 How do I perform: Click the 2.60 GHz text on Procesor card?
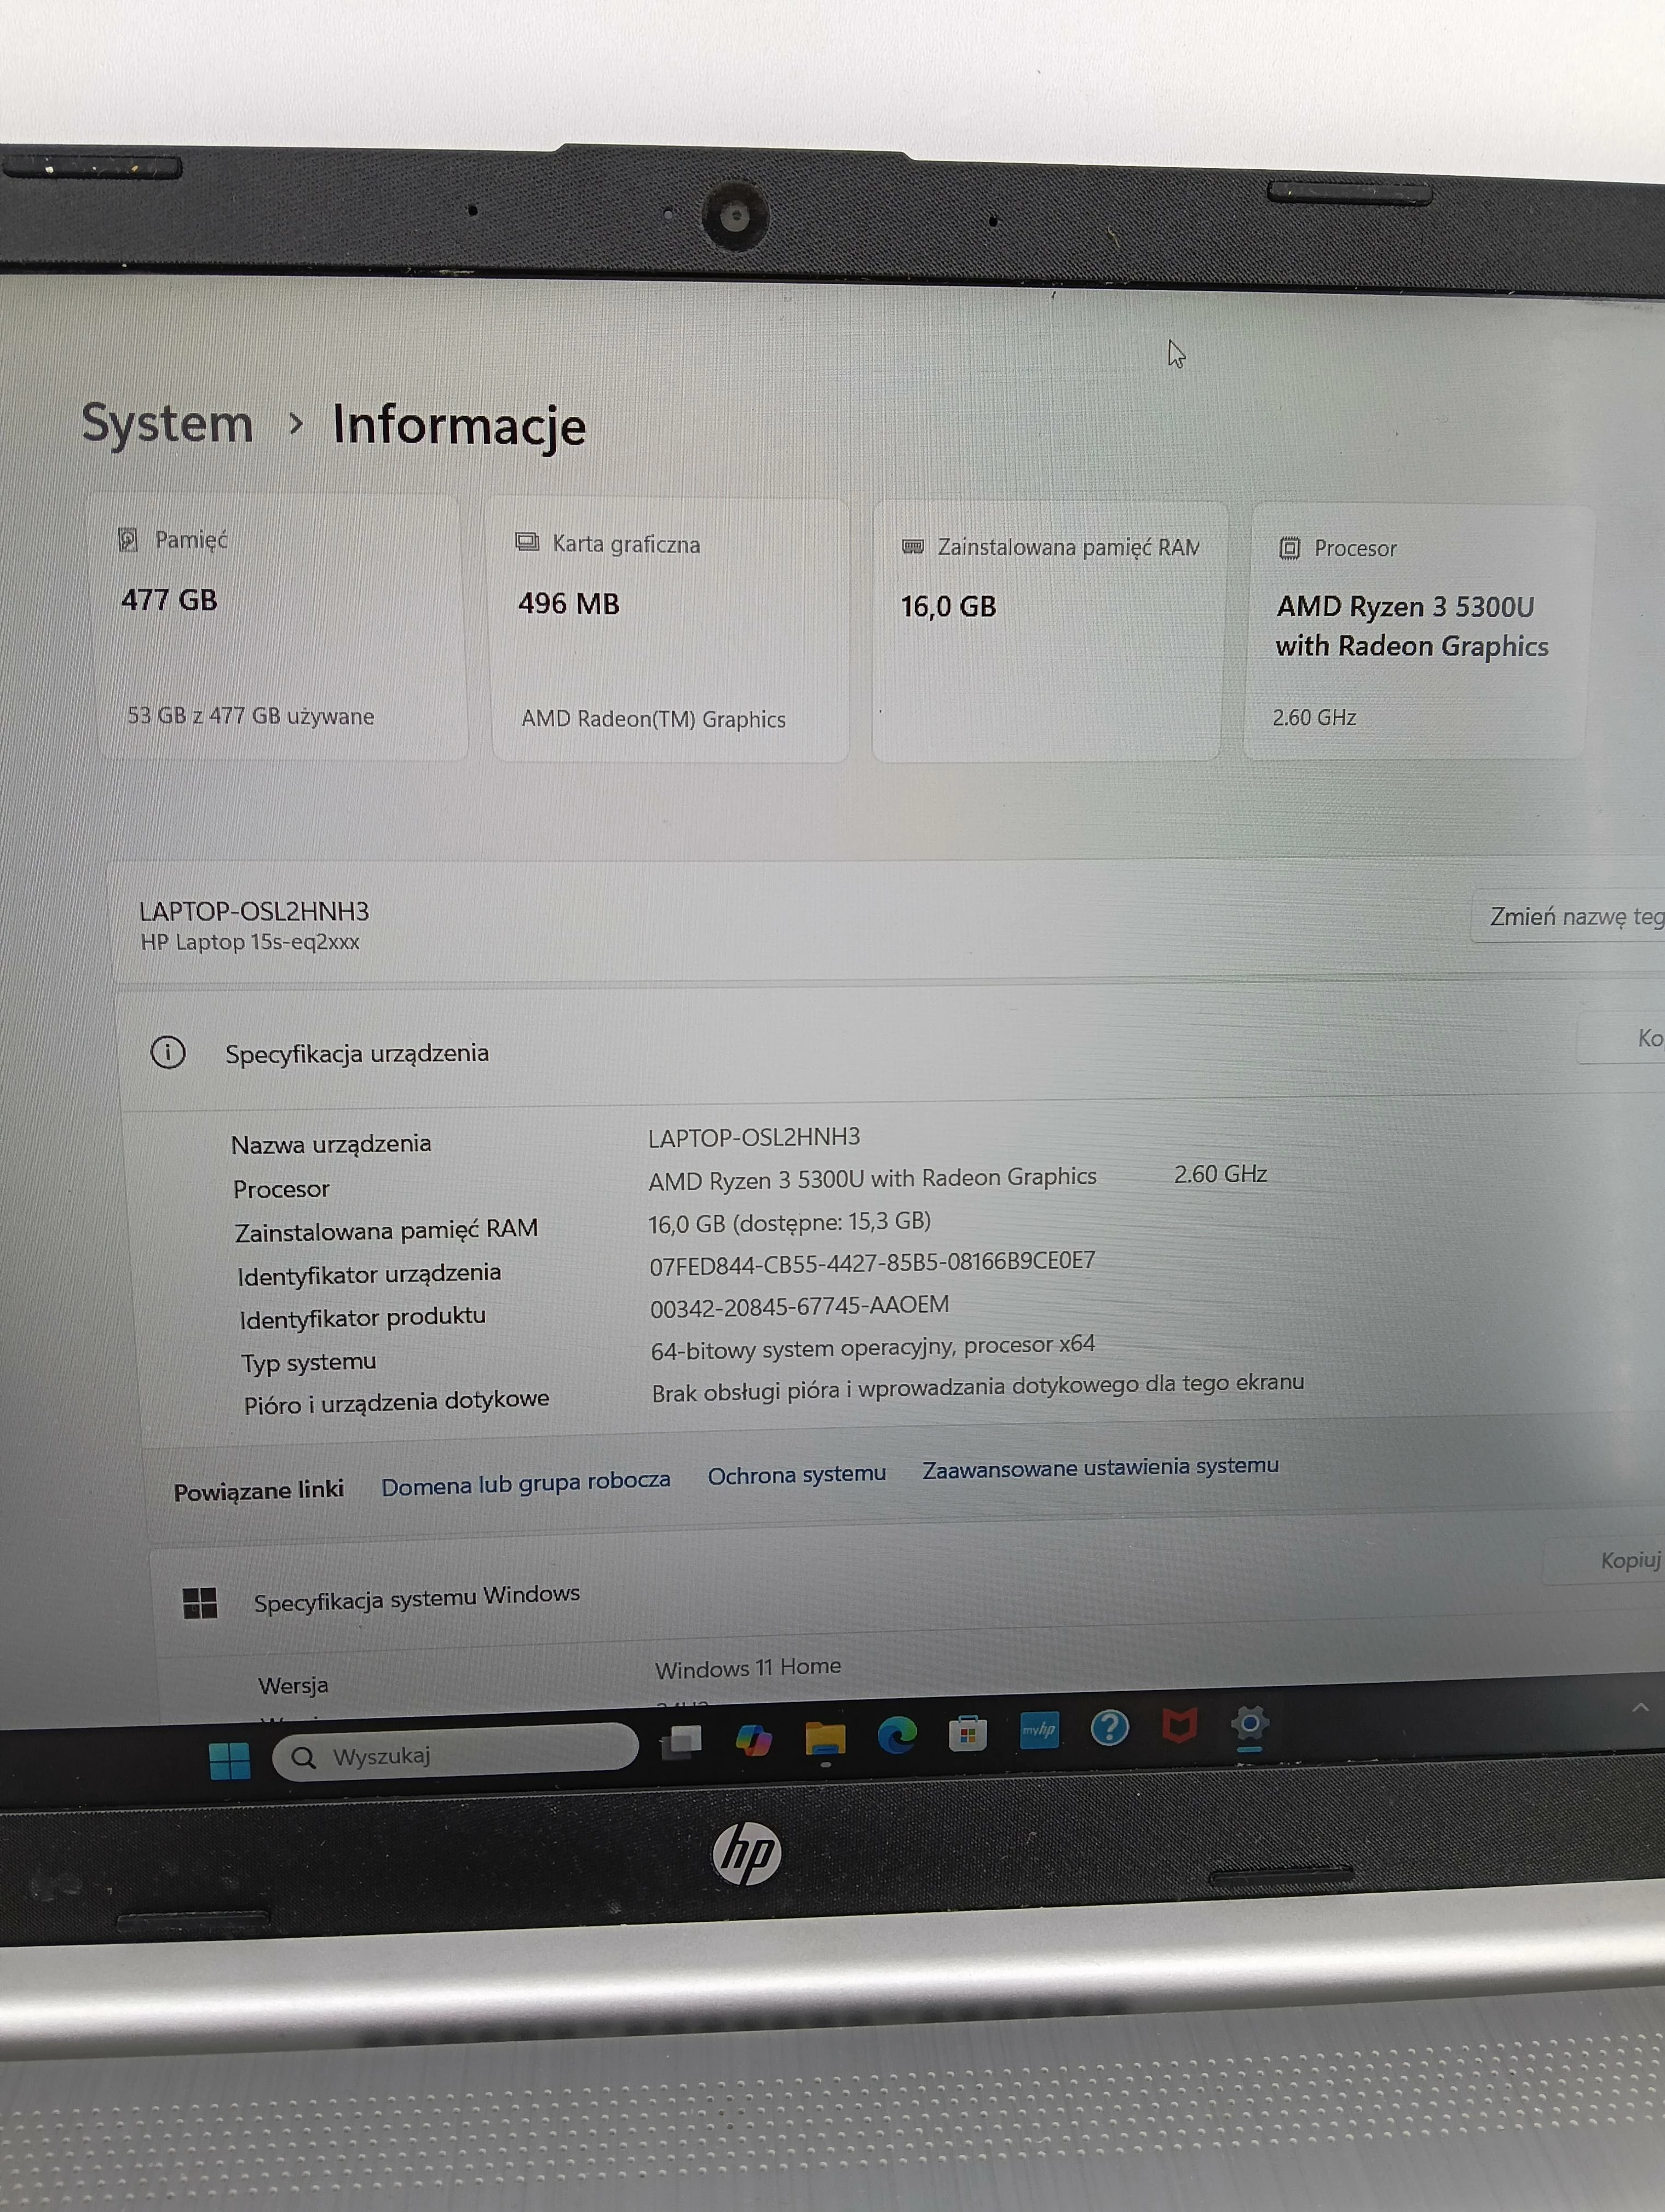tap(1314, 717)
